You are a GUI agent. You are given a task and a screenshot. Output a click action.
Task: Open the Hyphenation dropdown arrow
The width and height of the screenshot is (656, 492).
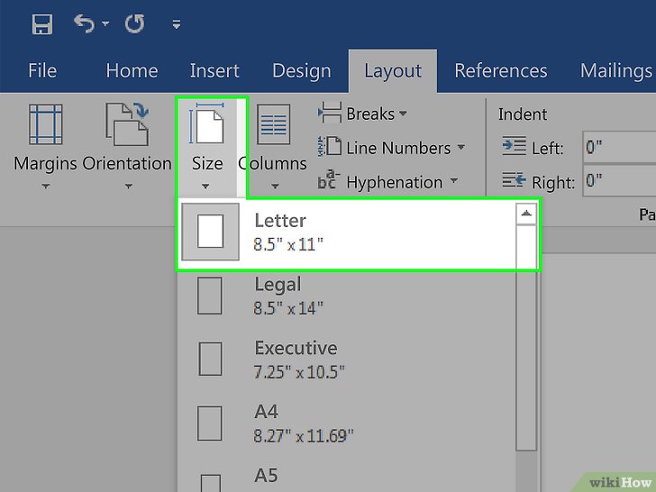pos(453,182)
